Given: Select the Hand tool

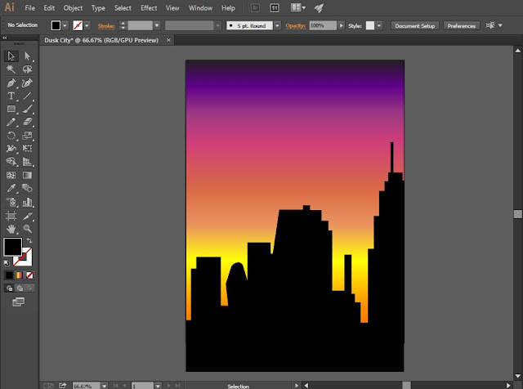Looking at the screenshot, I should [11, 230].
